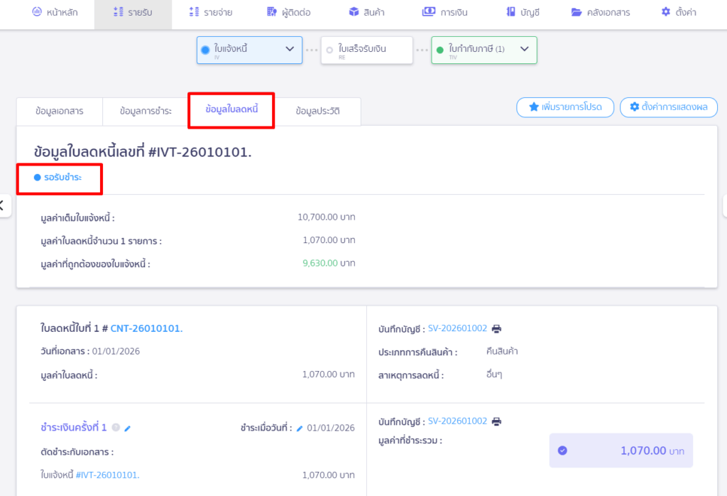Click the pencil icon next to ชำระเงินครั้งที่ 1
This screenshot has width=727, height=496.
click(128, 428)
